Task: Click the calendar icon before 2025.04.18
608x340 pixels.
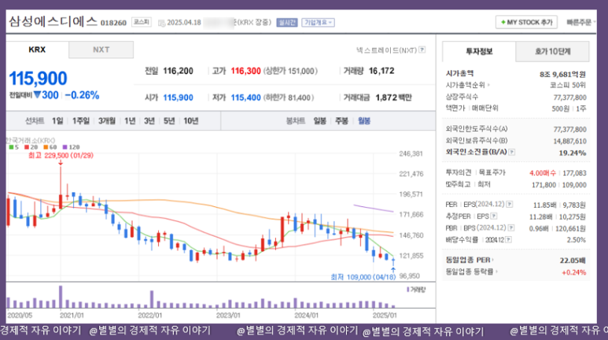Action: (161, 23)
